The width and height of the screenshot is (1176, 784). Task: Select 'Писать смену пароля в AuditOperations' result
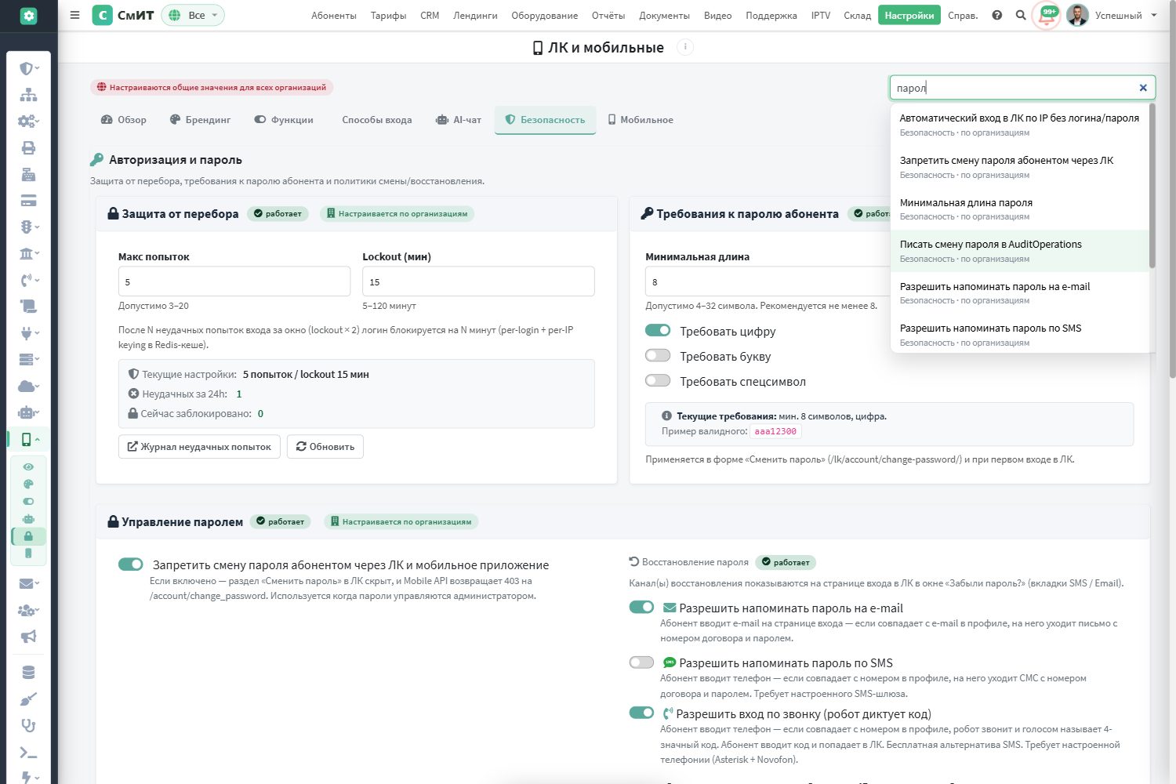pos(1020,251)
